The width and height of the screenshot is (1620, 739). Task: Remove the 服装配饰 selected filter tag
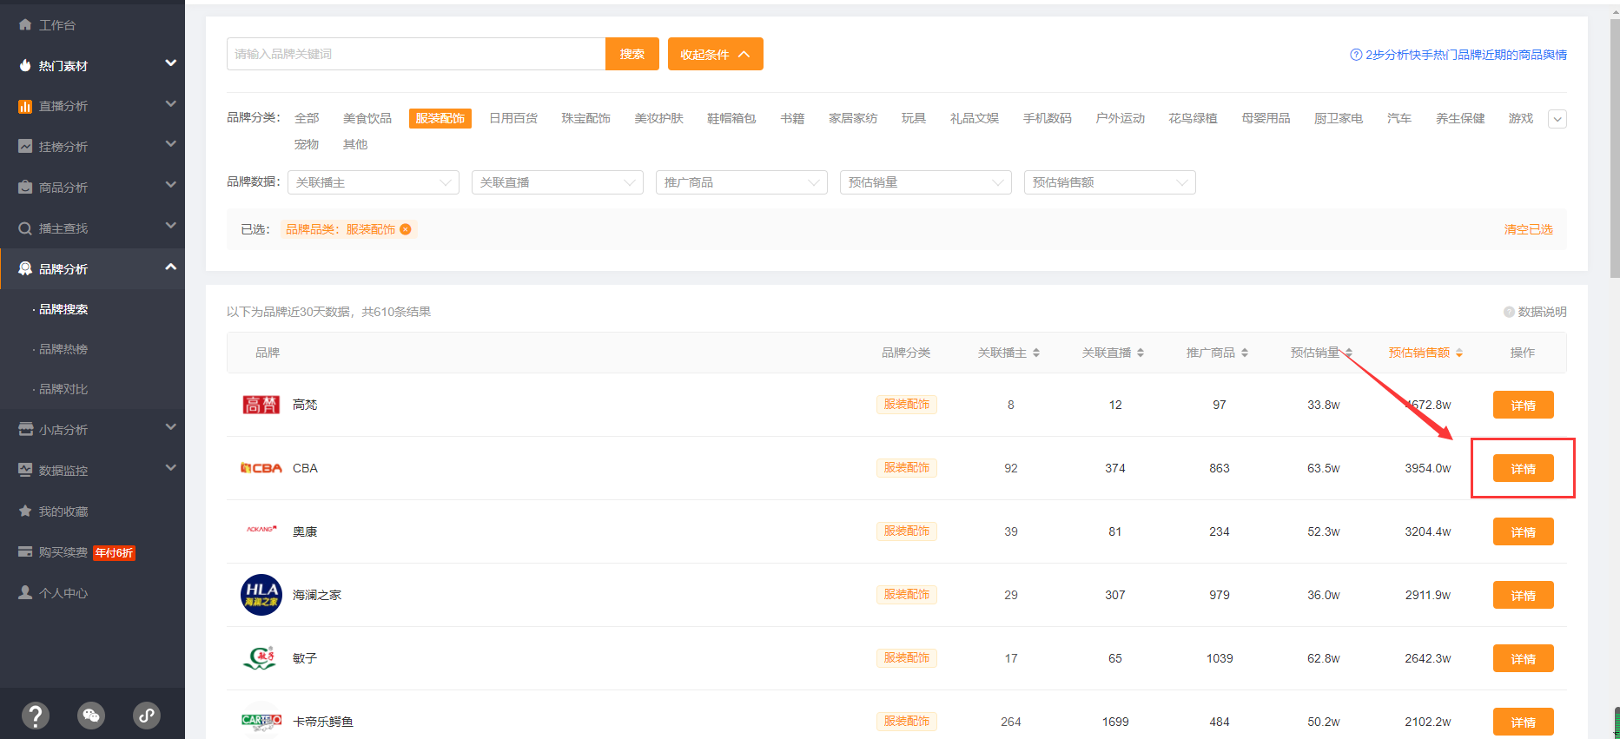point(406,229)
